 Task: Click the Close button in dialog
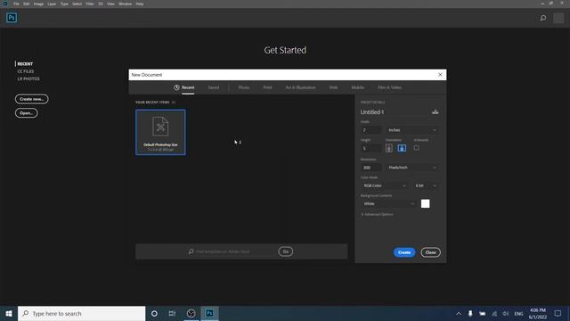tap(430, 252)
